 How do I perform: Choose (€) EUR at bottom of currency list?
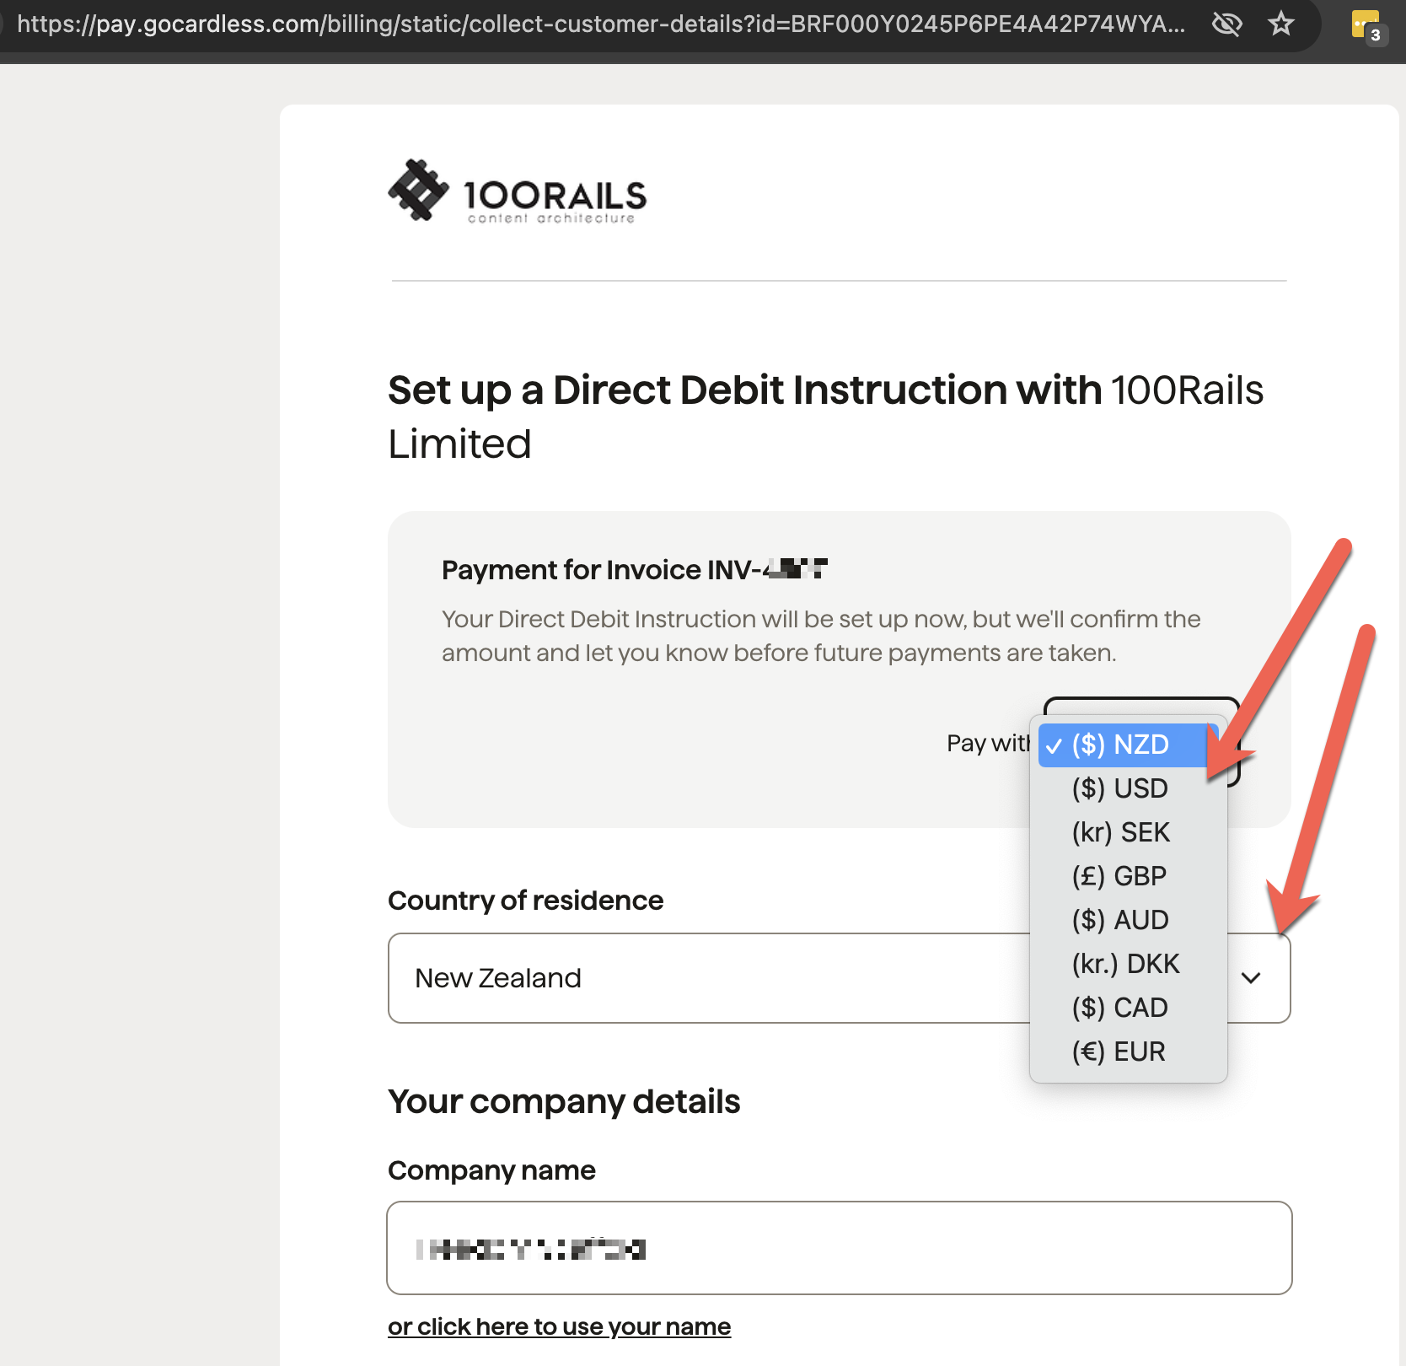click(1119, 1051)
